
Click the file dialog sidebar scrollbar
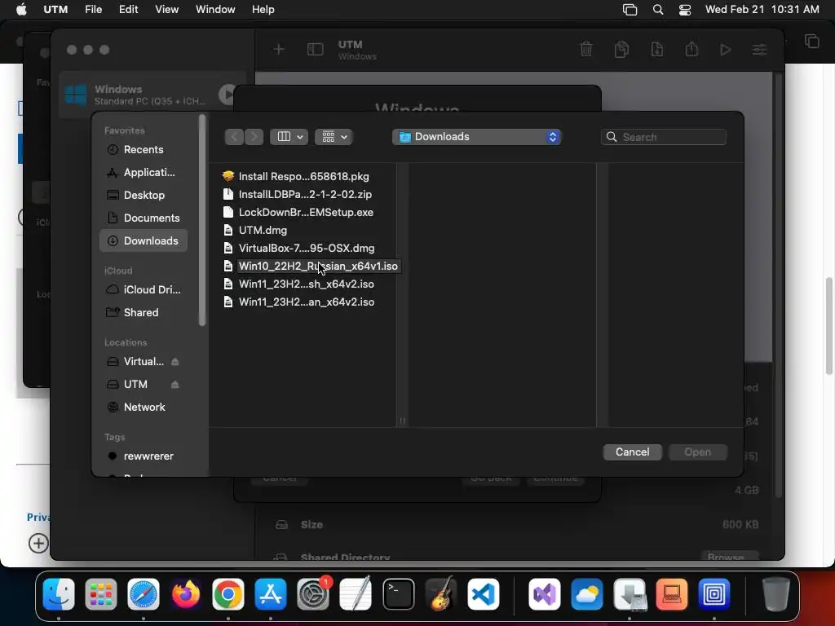202,220
